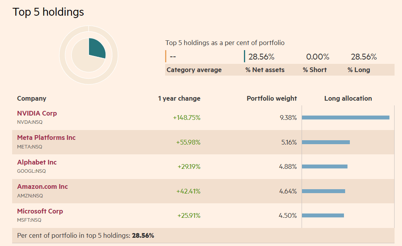This screenshot has width=402, height=246.
Task: Click Microsoft's long allocation bar
Action: click(x=322, y=215)
